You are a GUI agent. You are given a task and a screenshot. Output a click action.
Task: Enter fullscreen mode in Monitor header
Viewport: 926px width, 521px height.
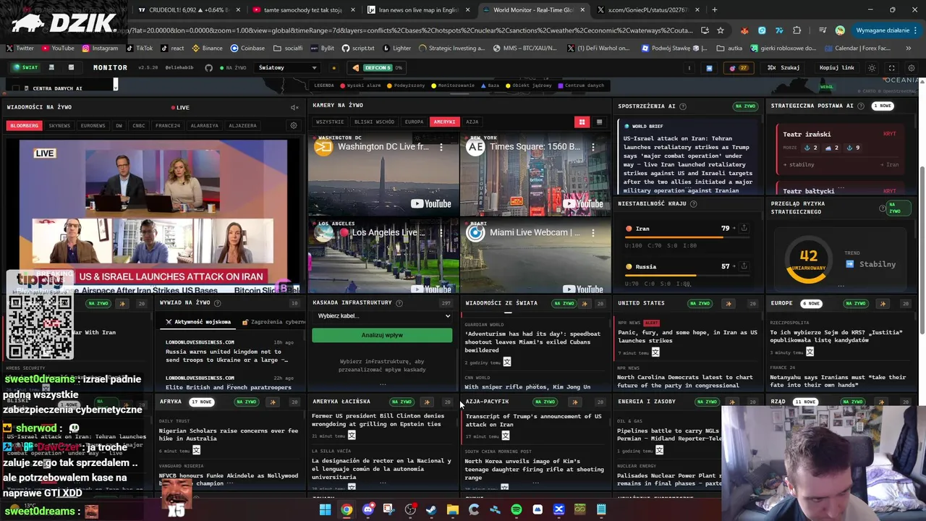(891, 67)
